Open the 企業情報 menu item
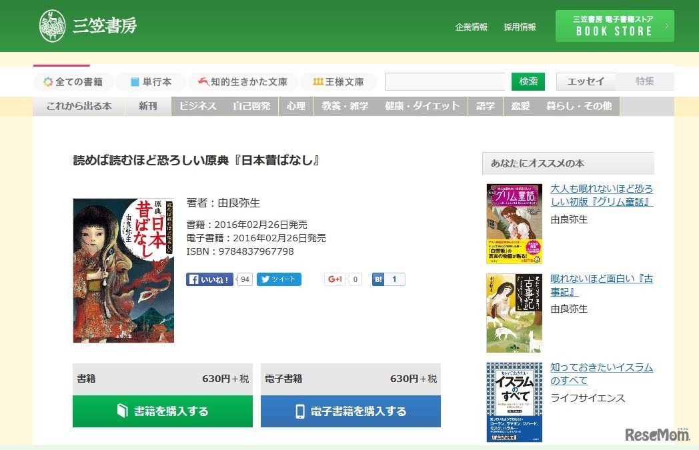Image resolution: width=699 pixels, height=450 pixels. [x=471, y=27]
